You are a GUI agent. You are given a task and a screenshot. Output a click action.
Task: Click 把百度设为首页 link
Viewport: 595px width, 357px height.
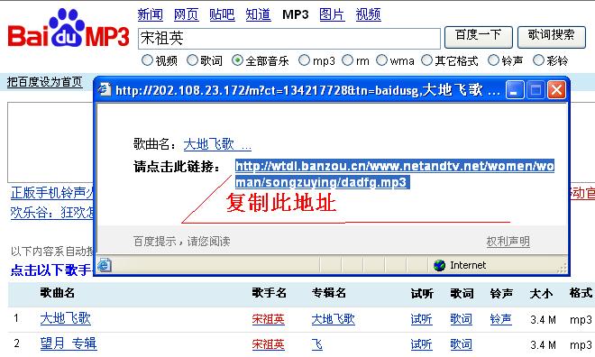[x=44, y=81]
